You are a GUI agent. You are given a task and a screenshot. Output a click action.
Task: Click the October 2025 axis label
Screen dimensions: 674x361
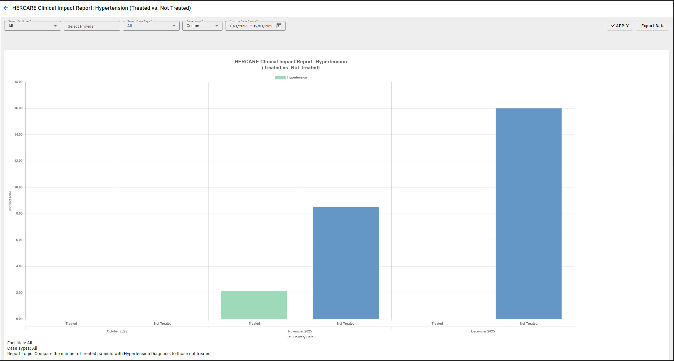[117, 331]
